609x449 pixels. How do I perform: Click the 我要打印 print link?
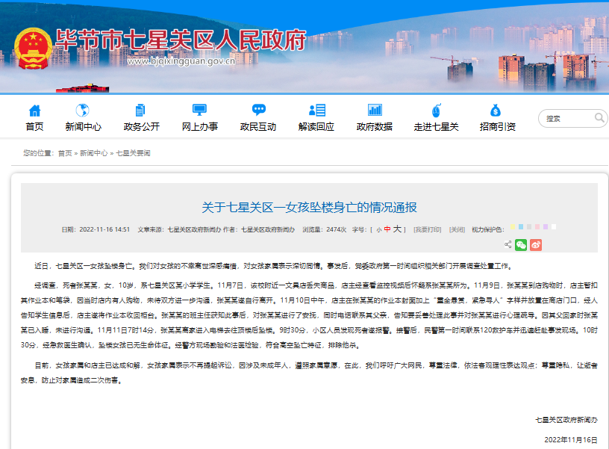coord(427,229)
